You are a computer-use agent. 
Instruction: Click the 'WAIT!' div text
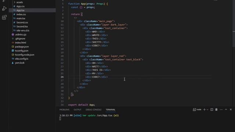(96, 66)
